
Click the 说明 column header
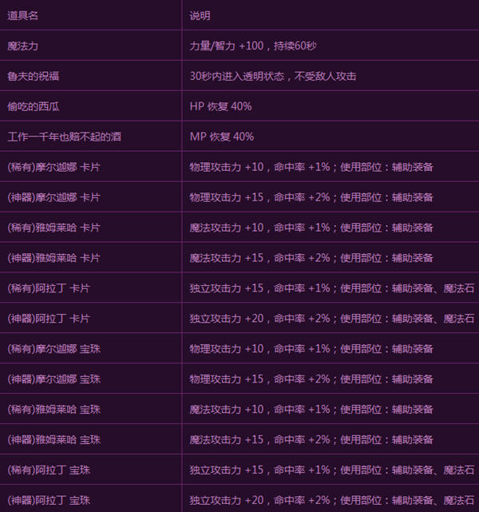tap(200, 15)
